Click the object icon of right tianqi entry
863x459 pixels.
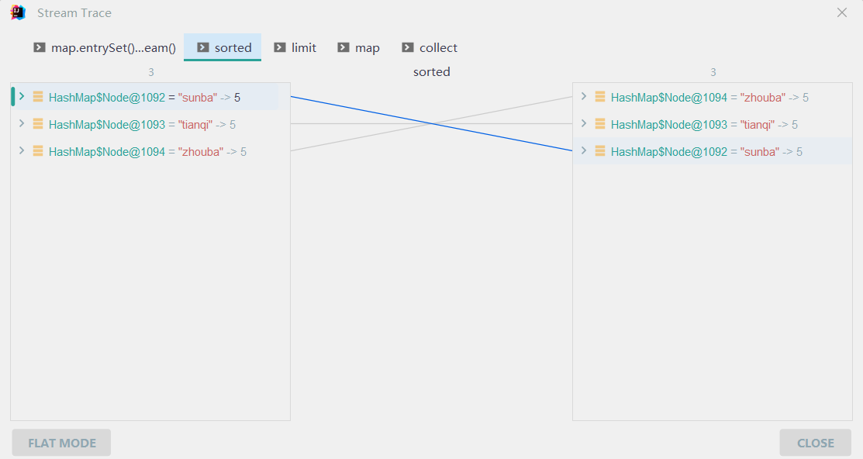pos(600,124)
